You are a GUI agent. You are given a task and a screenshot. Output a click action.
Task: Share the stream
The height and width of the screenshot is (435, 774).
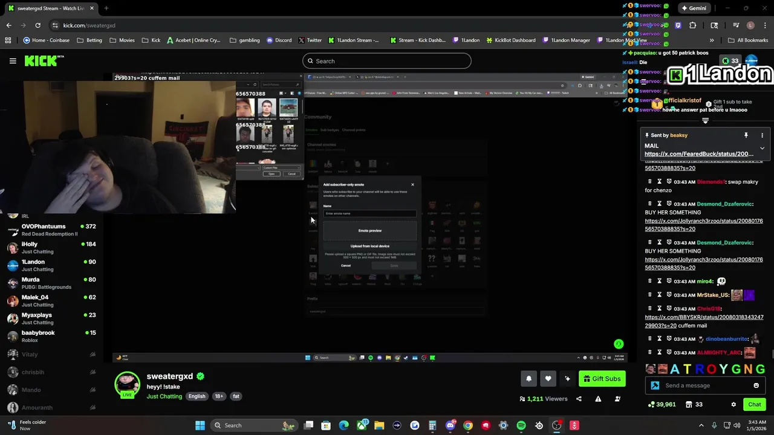(579, 399)
